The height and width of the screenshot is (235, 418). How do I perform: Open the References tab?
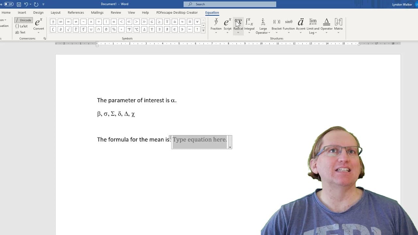click(x=76, y=12)
